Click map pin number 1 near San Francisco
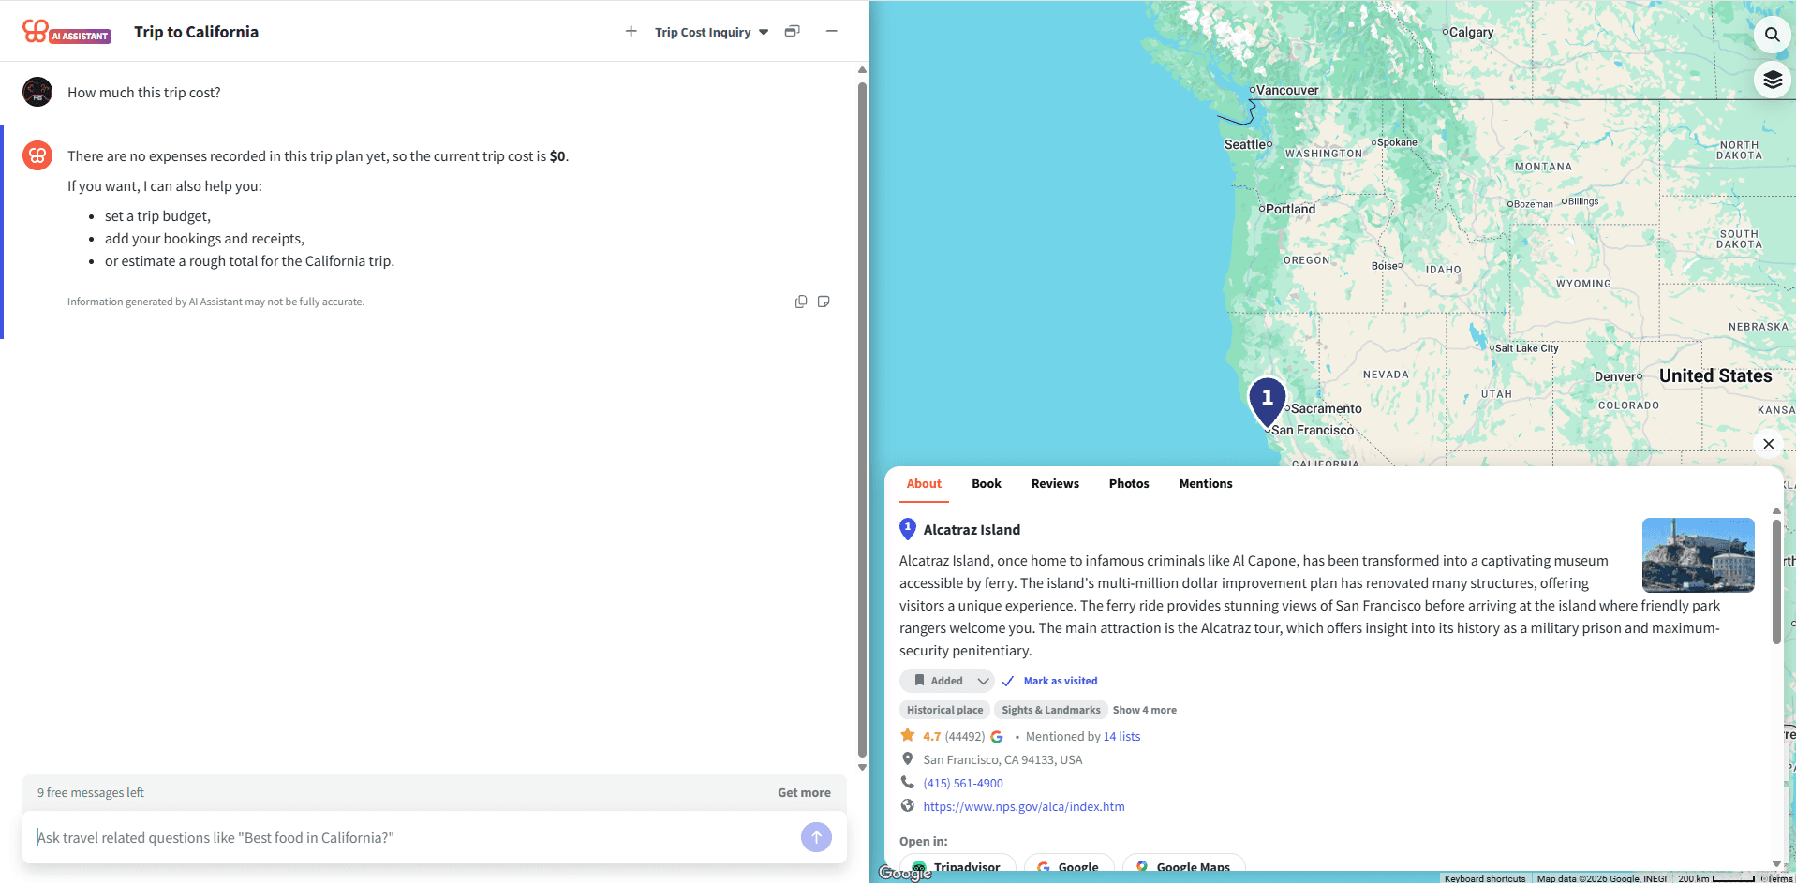The image size is (1796, 883). point(1267,402)
